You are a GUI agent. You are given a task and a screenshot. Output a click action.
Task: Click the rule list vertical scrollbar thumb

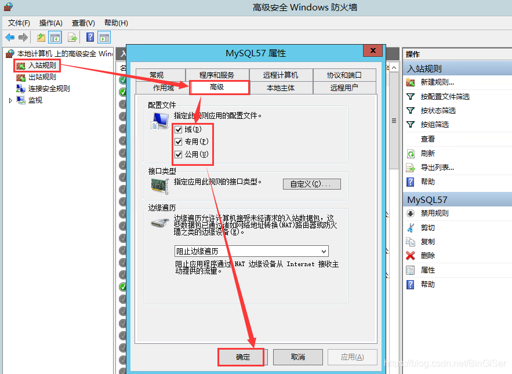tap(394, 121)
